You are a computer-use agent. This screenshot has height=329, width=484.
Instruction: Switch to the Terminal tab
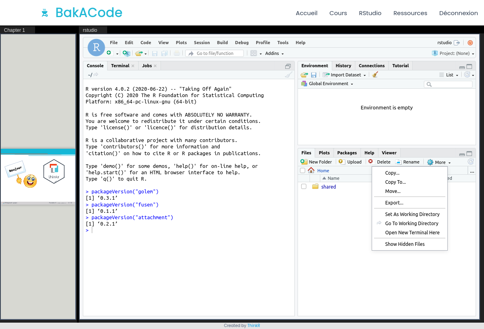point(120,66)
